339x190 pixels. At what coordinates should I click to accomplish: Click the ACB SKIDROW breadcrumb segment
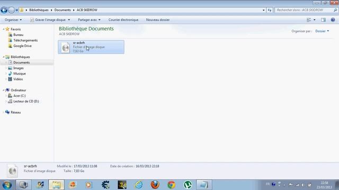87,10
